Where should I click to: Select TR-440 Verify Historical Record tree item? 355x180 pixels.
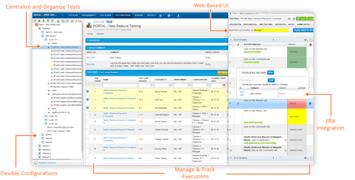[x=67, y=65]
